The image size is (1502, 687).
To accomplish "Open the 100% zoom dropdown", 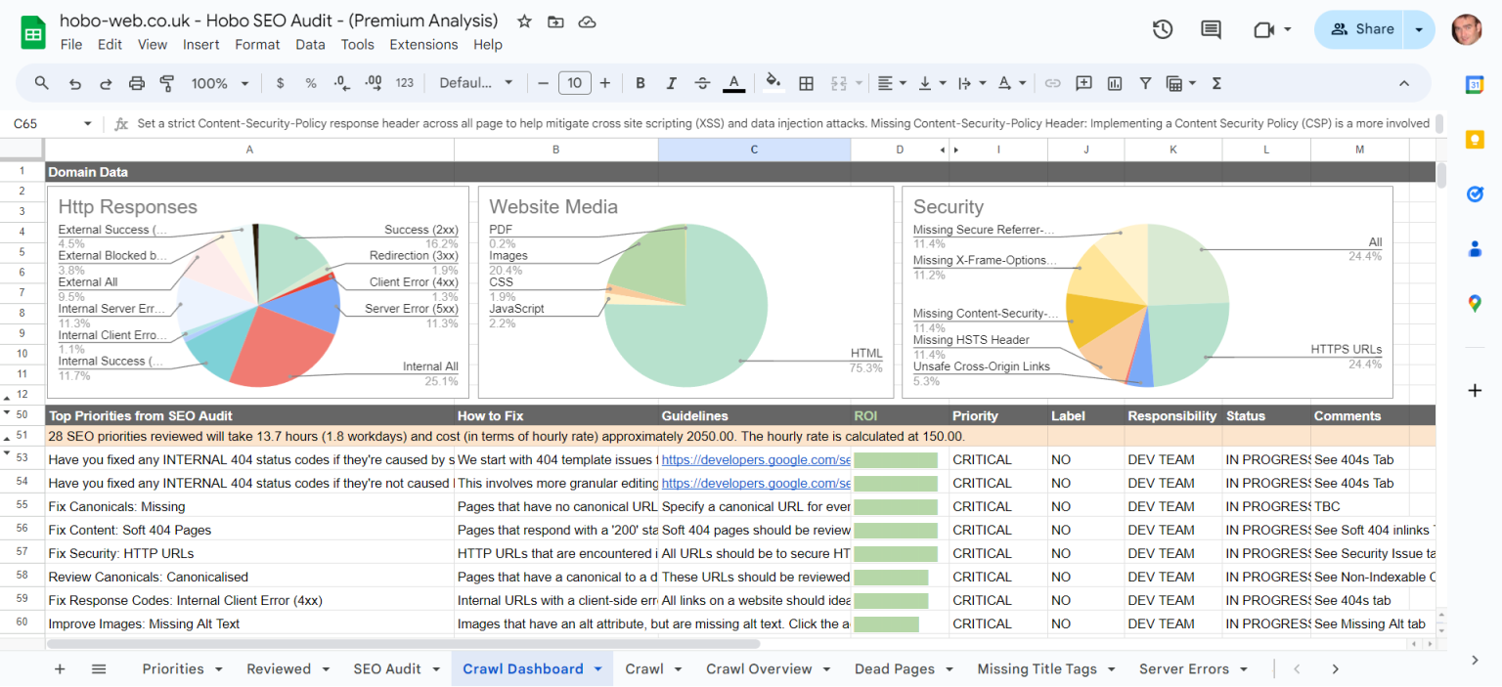I will pyautogui.click(x=219, y=84).
